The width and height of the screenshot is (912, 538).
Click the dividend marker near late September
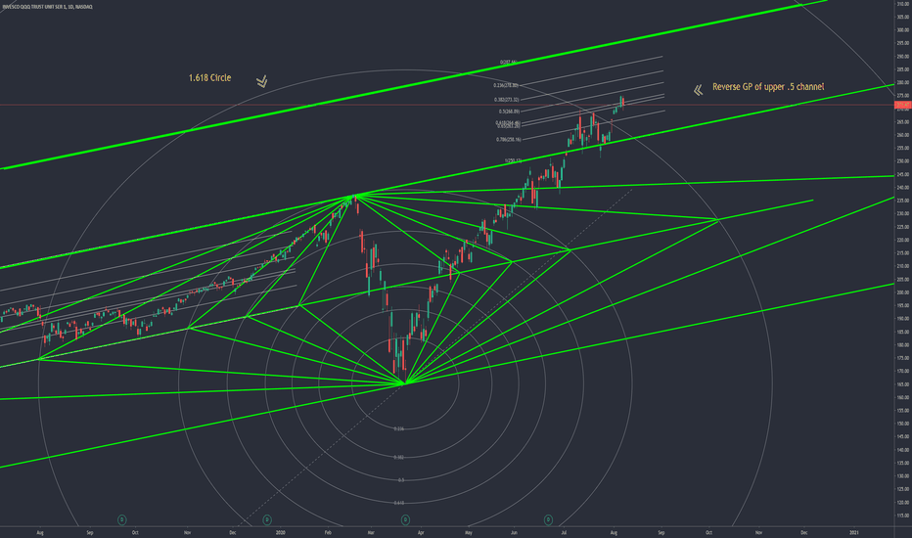click(x=122, y=519)
